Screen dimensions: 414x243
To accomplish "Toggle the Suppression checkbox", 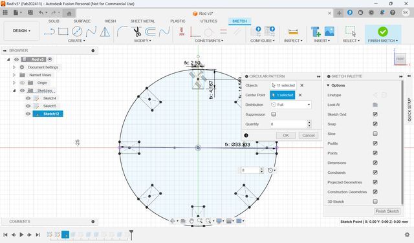I will pyautogui.click(x=274, y=114).
